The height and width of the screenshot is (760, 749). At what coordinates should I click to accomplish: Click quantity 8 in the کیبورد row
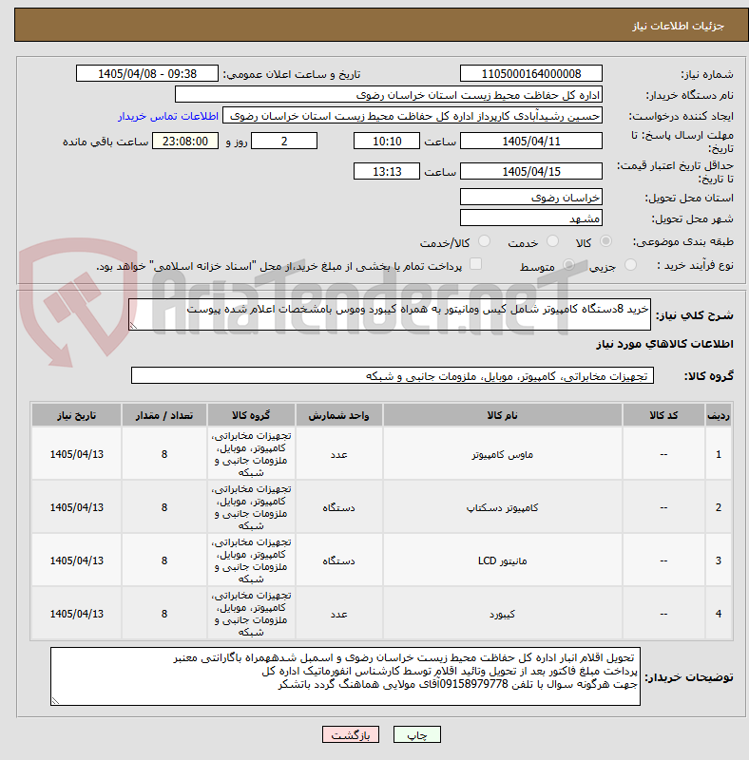pyautogui.click(x=164, y=614)
